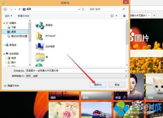Select 视频 videos folder in tree
Image resolution: width=163 pixels, height=118 pixels.
pos(12,58)
